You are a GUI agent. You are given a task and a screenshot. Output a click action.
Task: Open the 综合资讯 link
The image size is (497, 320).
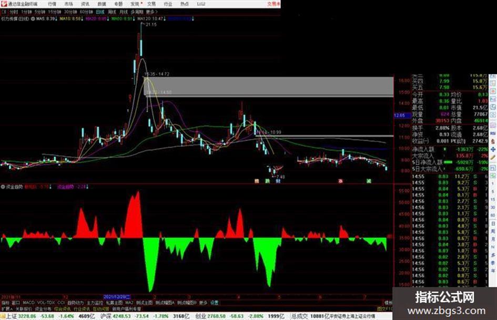pyautogui.click(x=63, y=308)
